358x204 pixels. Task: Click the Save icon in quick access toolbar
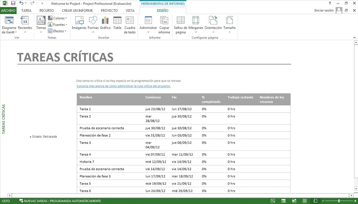tap(13, 3)
